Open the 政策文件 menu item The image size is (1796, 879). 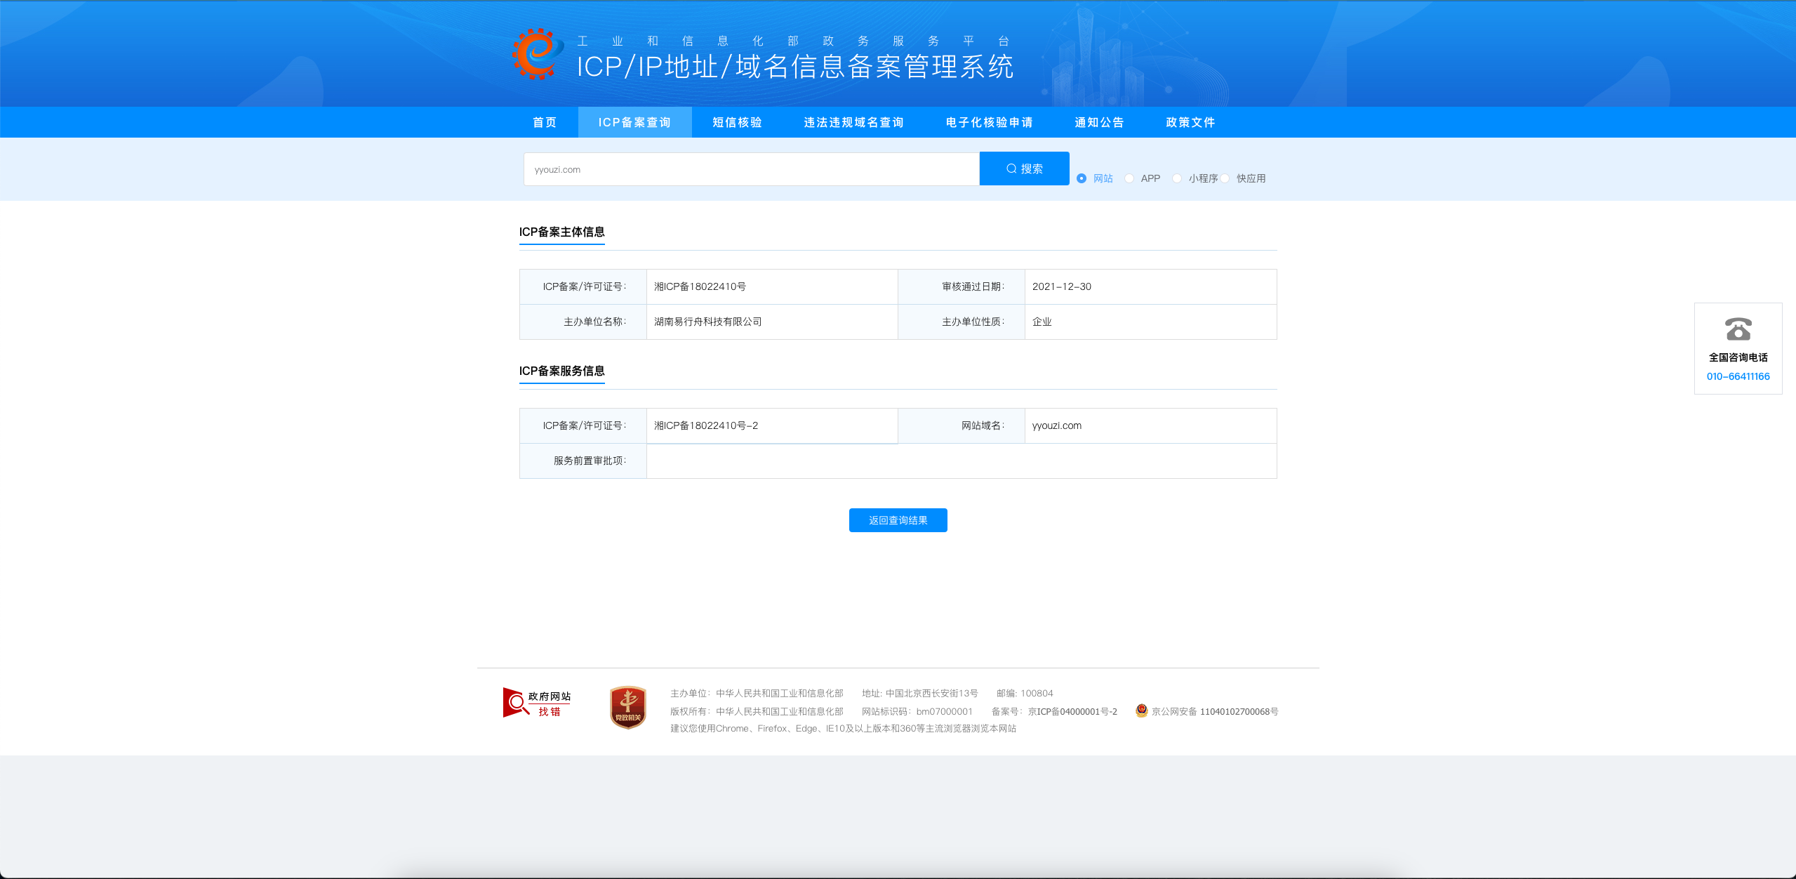pos(1190,122)
